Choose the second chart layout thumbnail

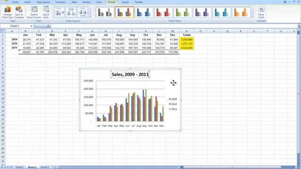[x=71, y=12]
